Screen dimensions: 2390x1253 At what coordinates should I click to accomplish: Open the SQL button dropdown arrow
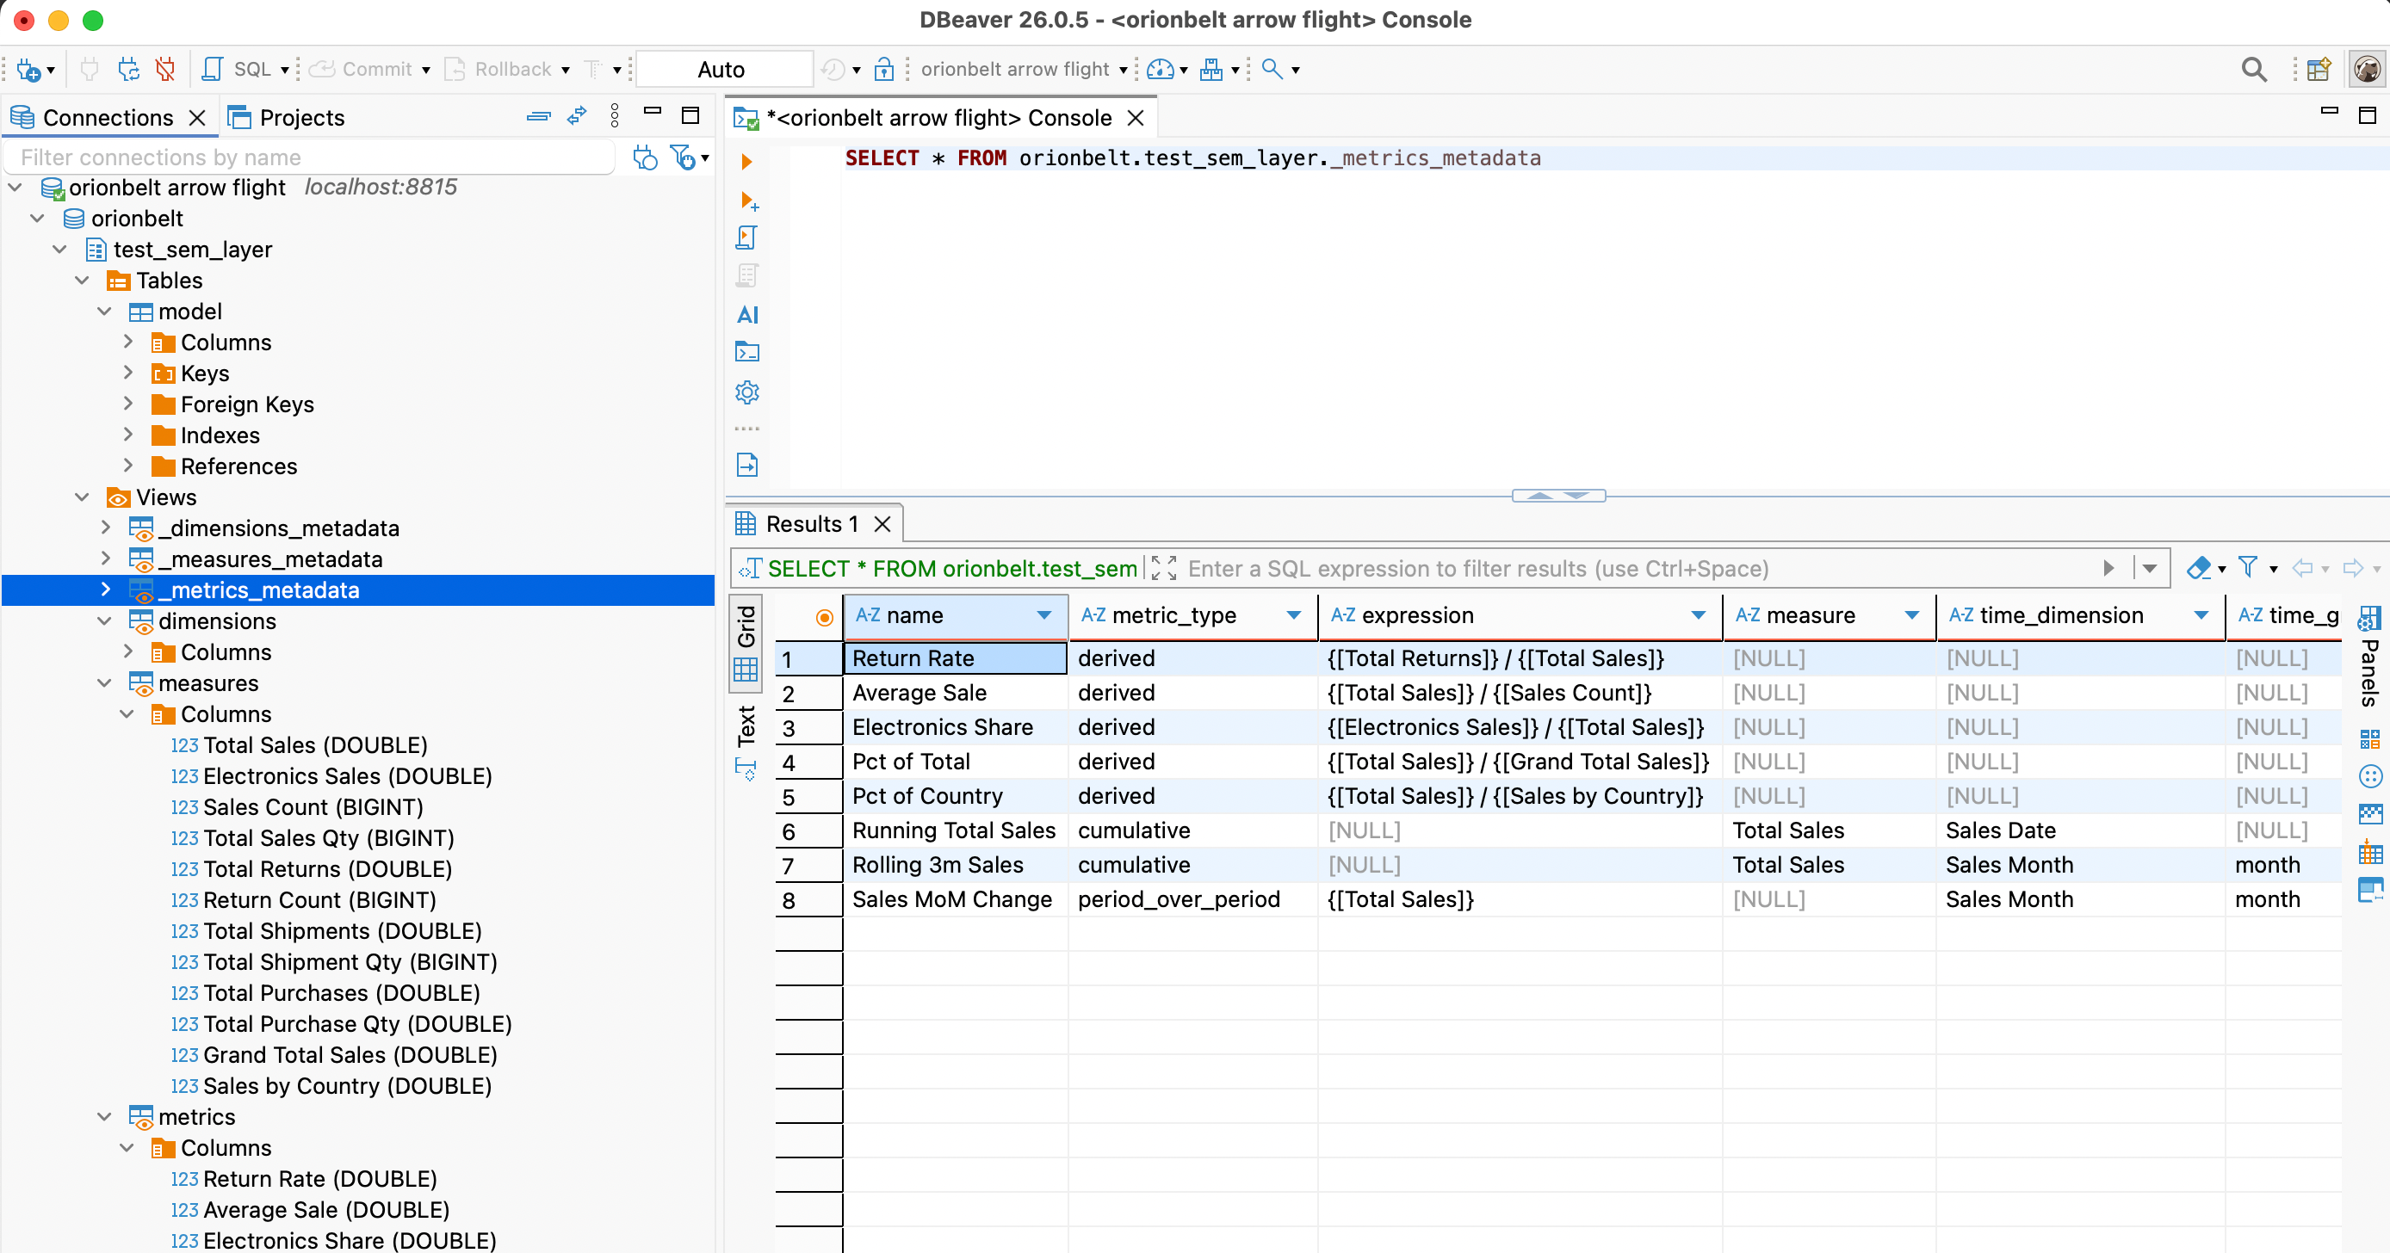coord(285,71)
